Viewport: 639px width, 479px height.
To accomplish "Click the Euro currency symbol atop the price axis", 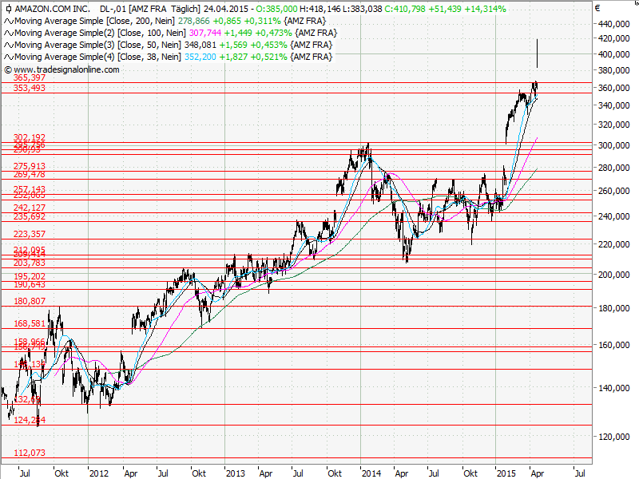I will click(599, 6).
